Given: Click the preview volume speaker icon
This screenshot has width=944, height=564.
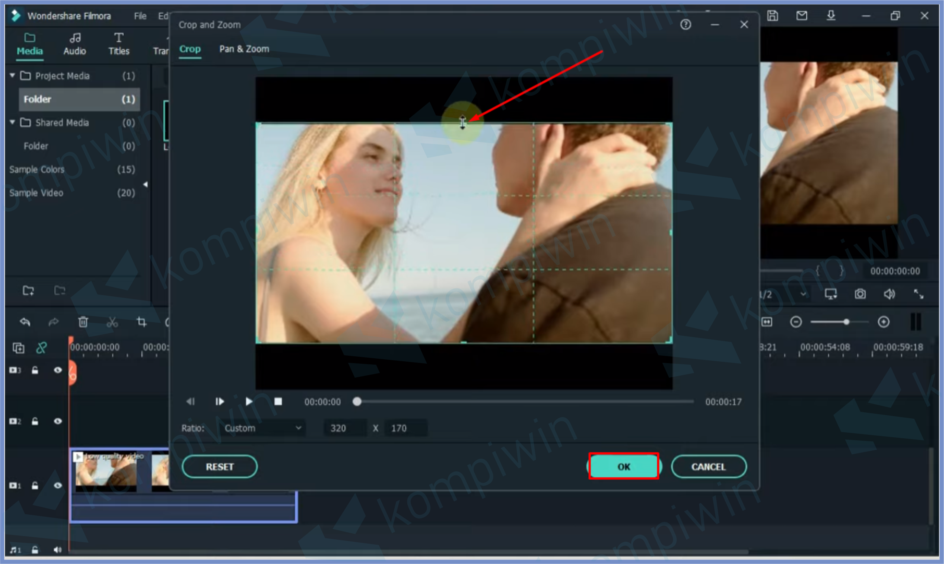Looking at the screenshot, I should point(889,294).
